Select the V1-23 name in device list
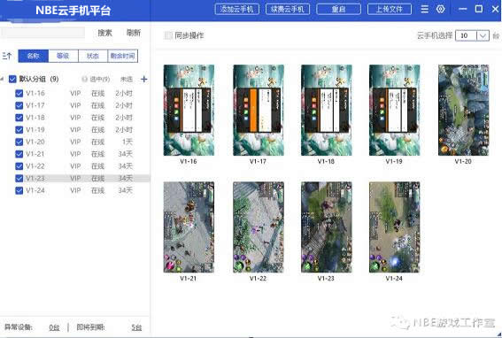The width and height of the screenshot is (502, 338). coord(35,178)
